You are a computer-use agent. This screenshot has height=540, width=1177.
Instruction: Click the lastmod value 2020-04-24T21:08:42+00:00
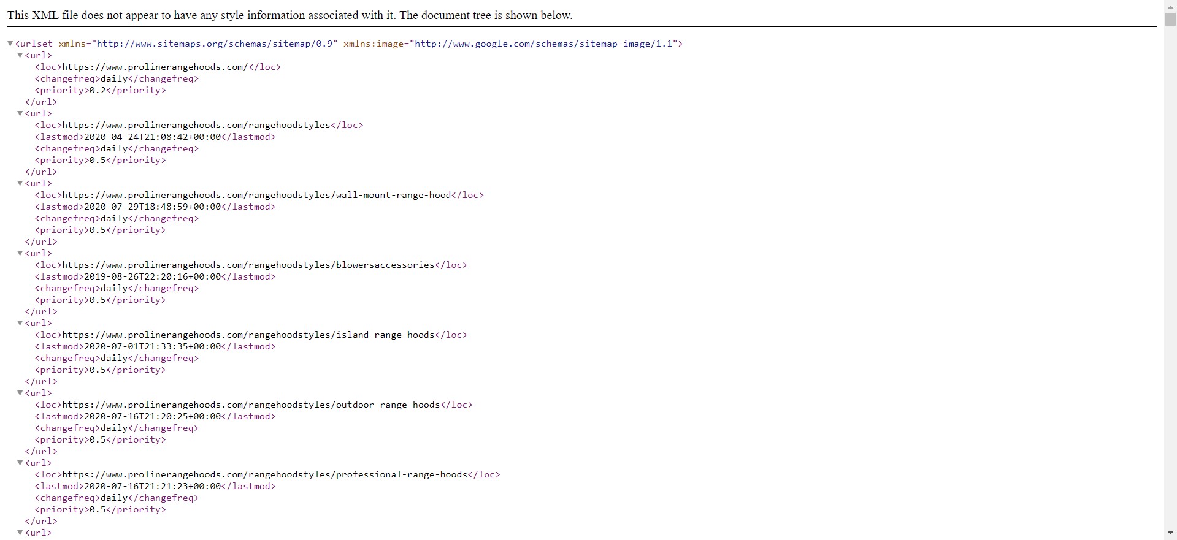(152, 137)
